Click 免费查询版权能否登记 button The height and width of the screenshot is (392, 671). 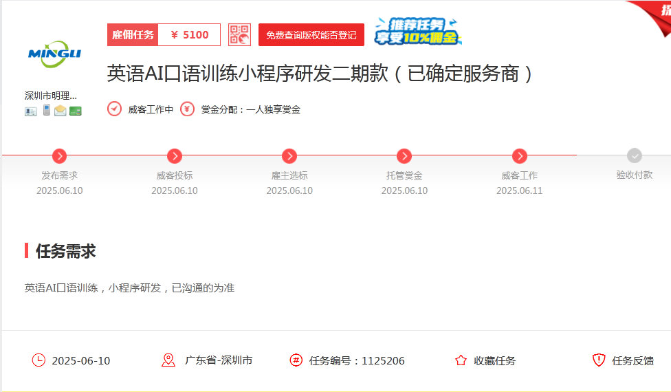(x=311, y=34)
